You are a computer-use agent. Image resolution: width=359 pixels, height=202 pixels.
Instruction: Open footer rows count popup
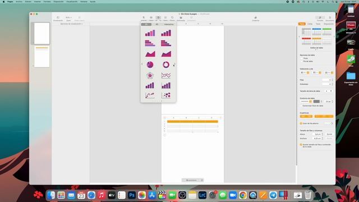(x=329, y=72)
